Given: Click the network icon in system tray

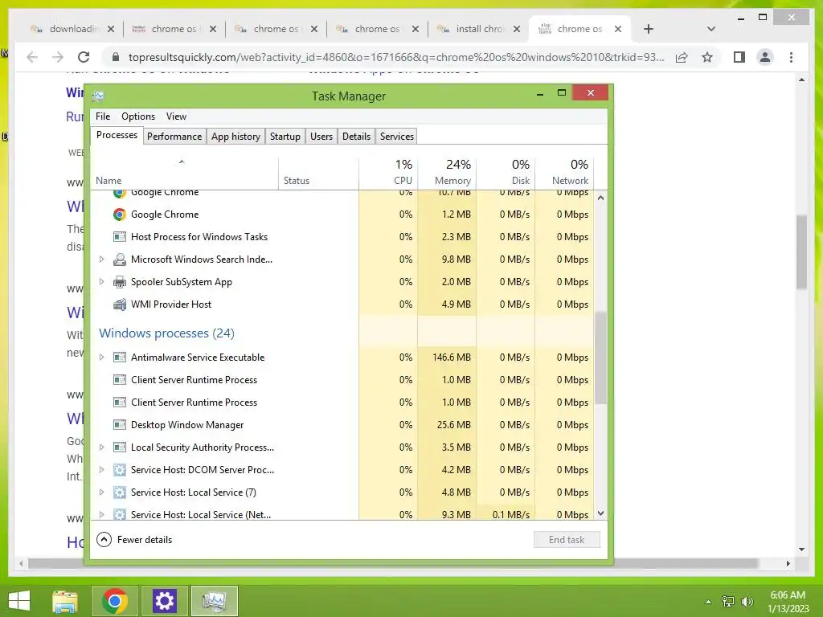Looking at the screenshot, I should tap(728, 602).
